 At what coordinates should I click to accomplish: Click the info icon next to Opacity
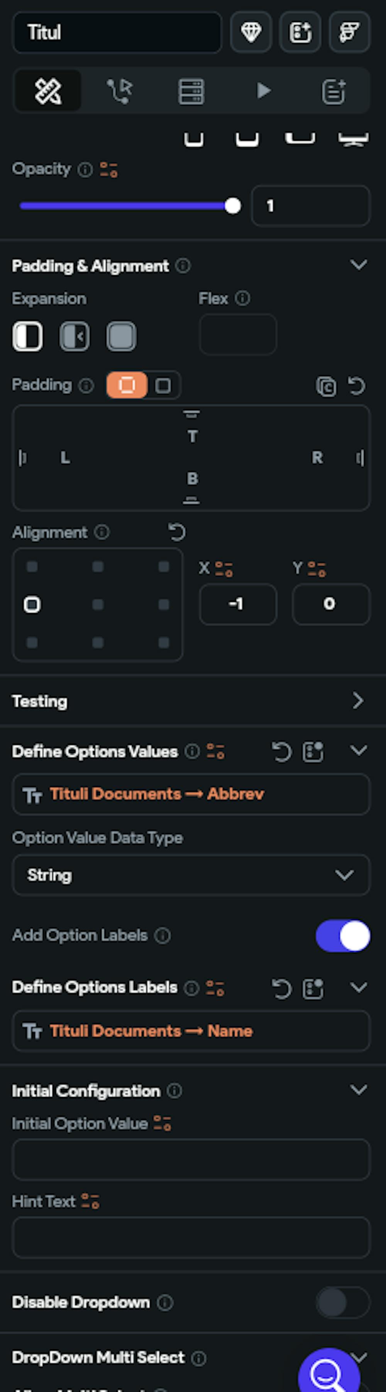85,170
